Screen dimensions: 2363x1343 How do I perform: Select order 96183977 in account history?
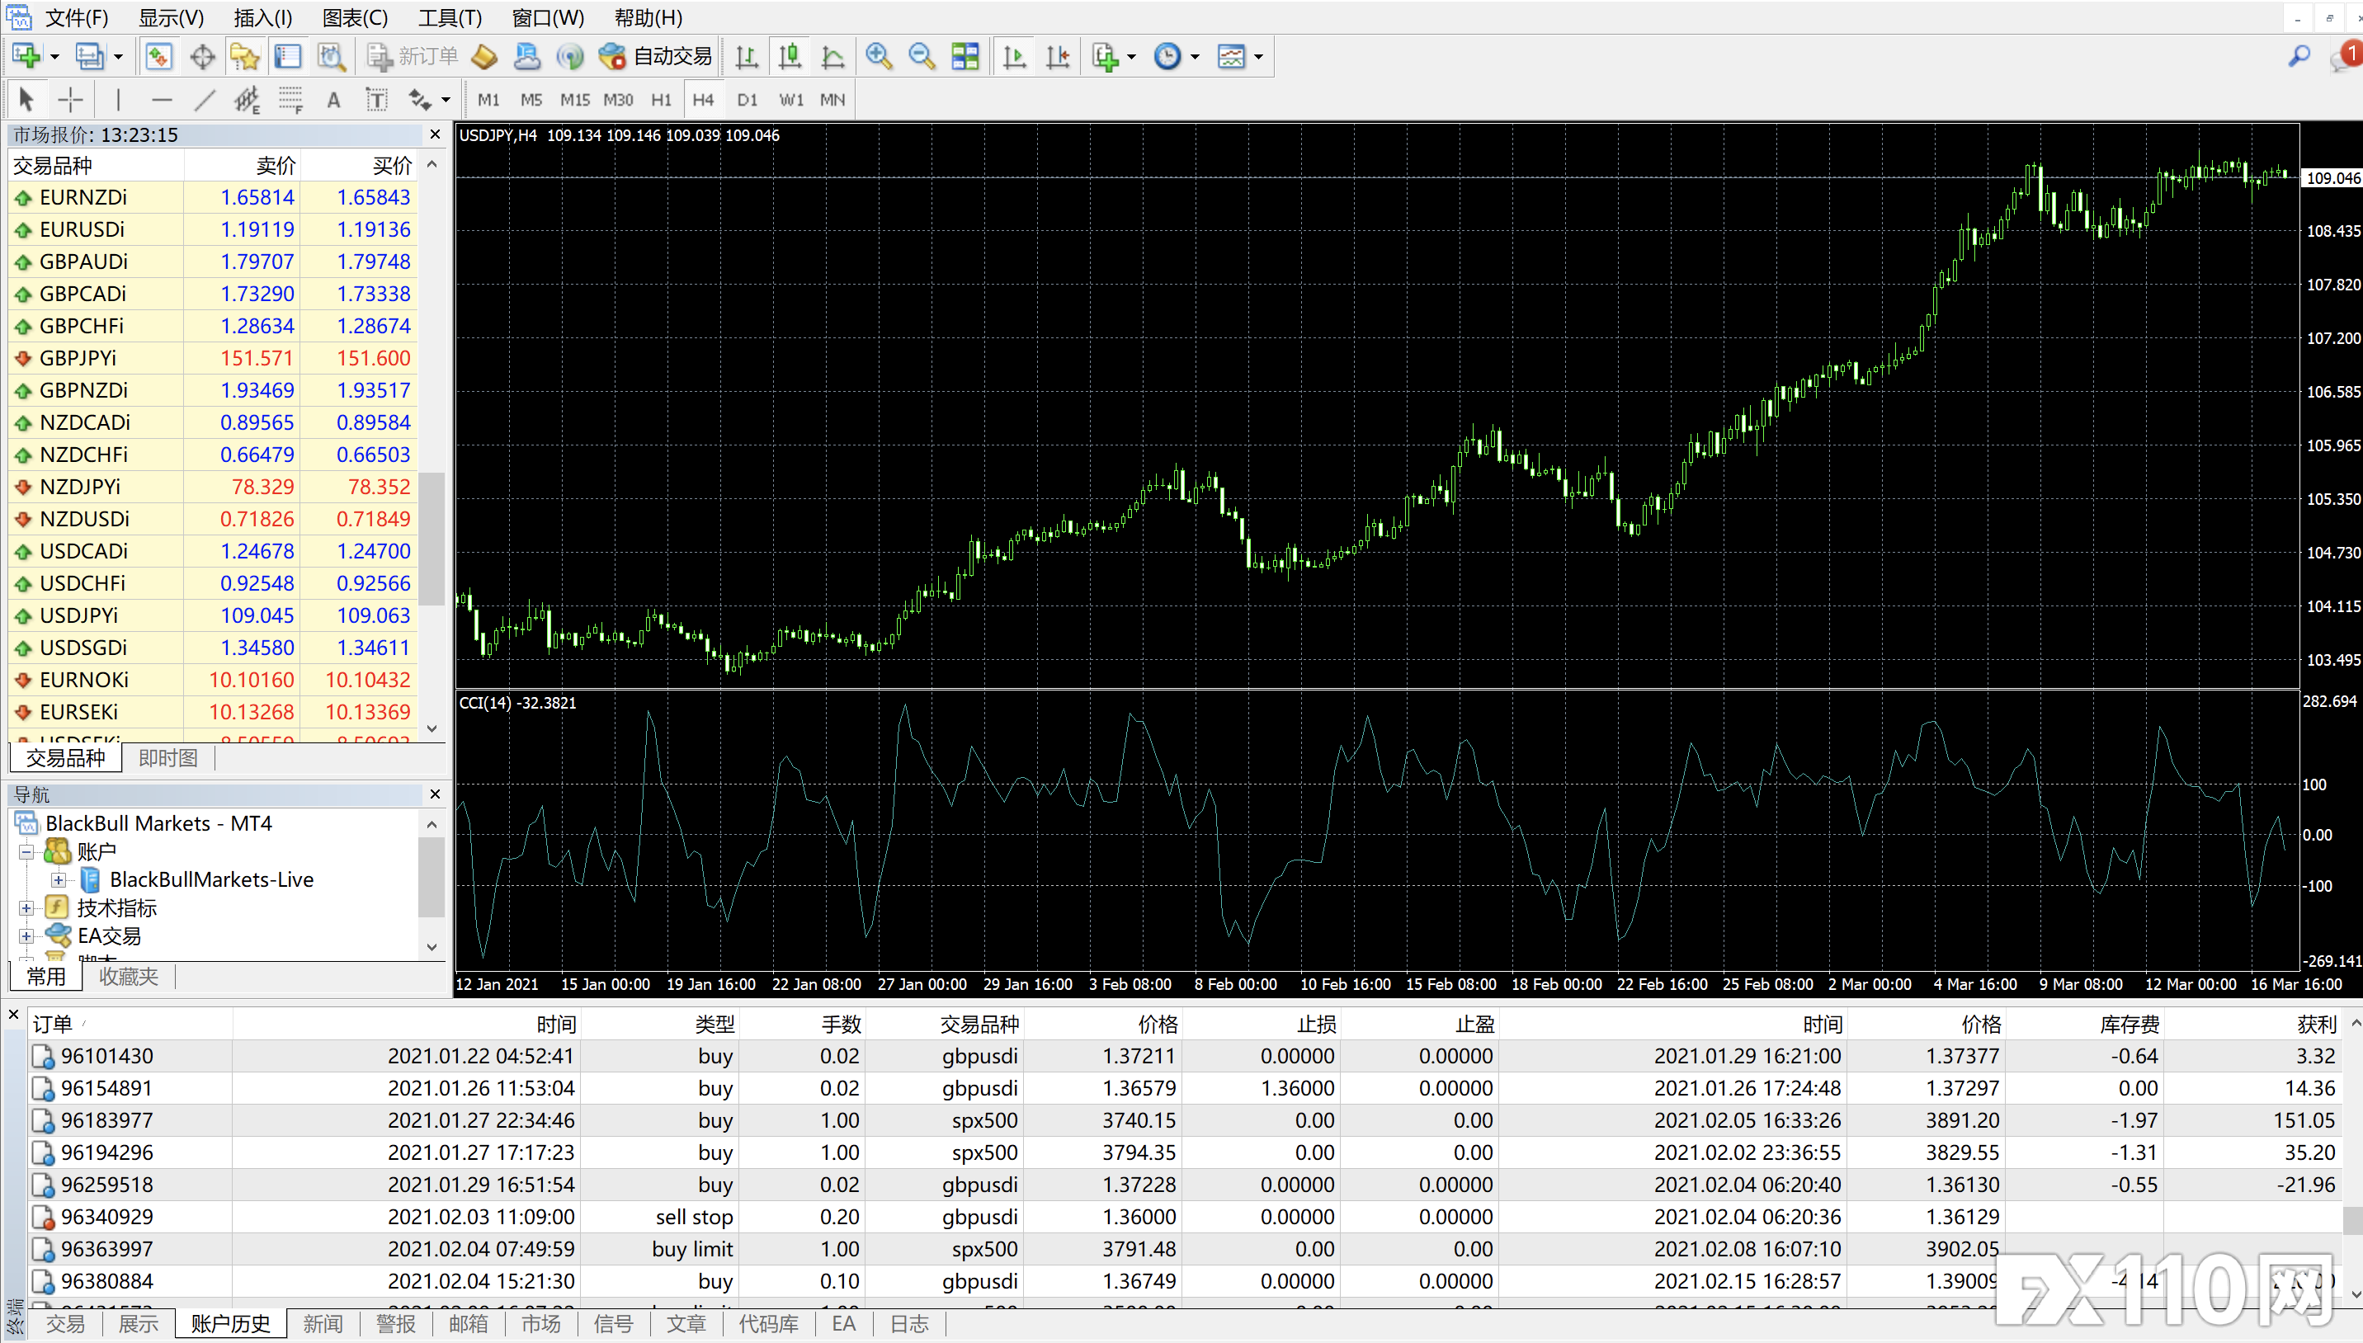click(1184, 1121)
